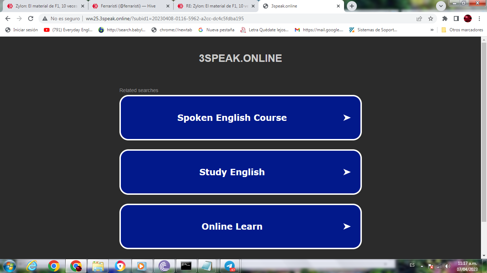Open the 'Nueva pestaña' Google bookmark
This screenshot has height=273, width=487.
click(216, 30)
